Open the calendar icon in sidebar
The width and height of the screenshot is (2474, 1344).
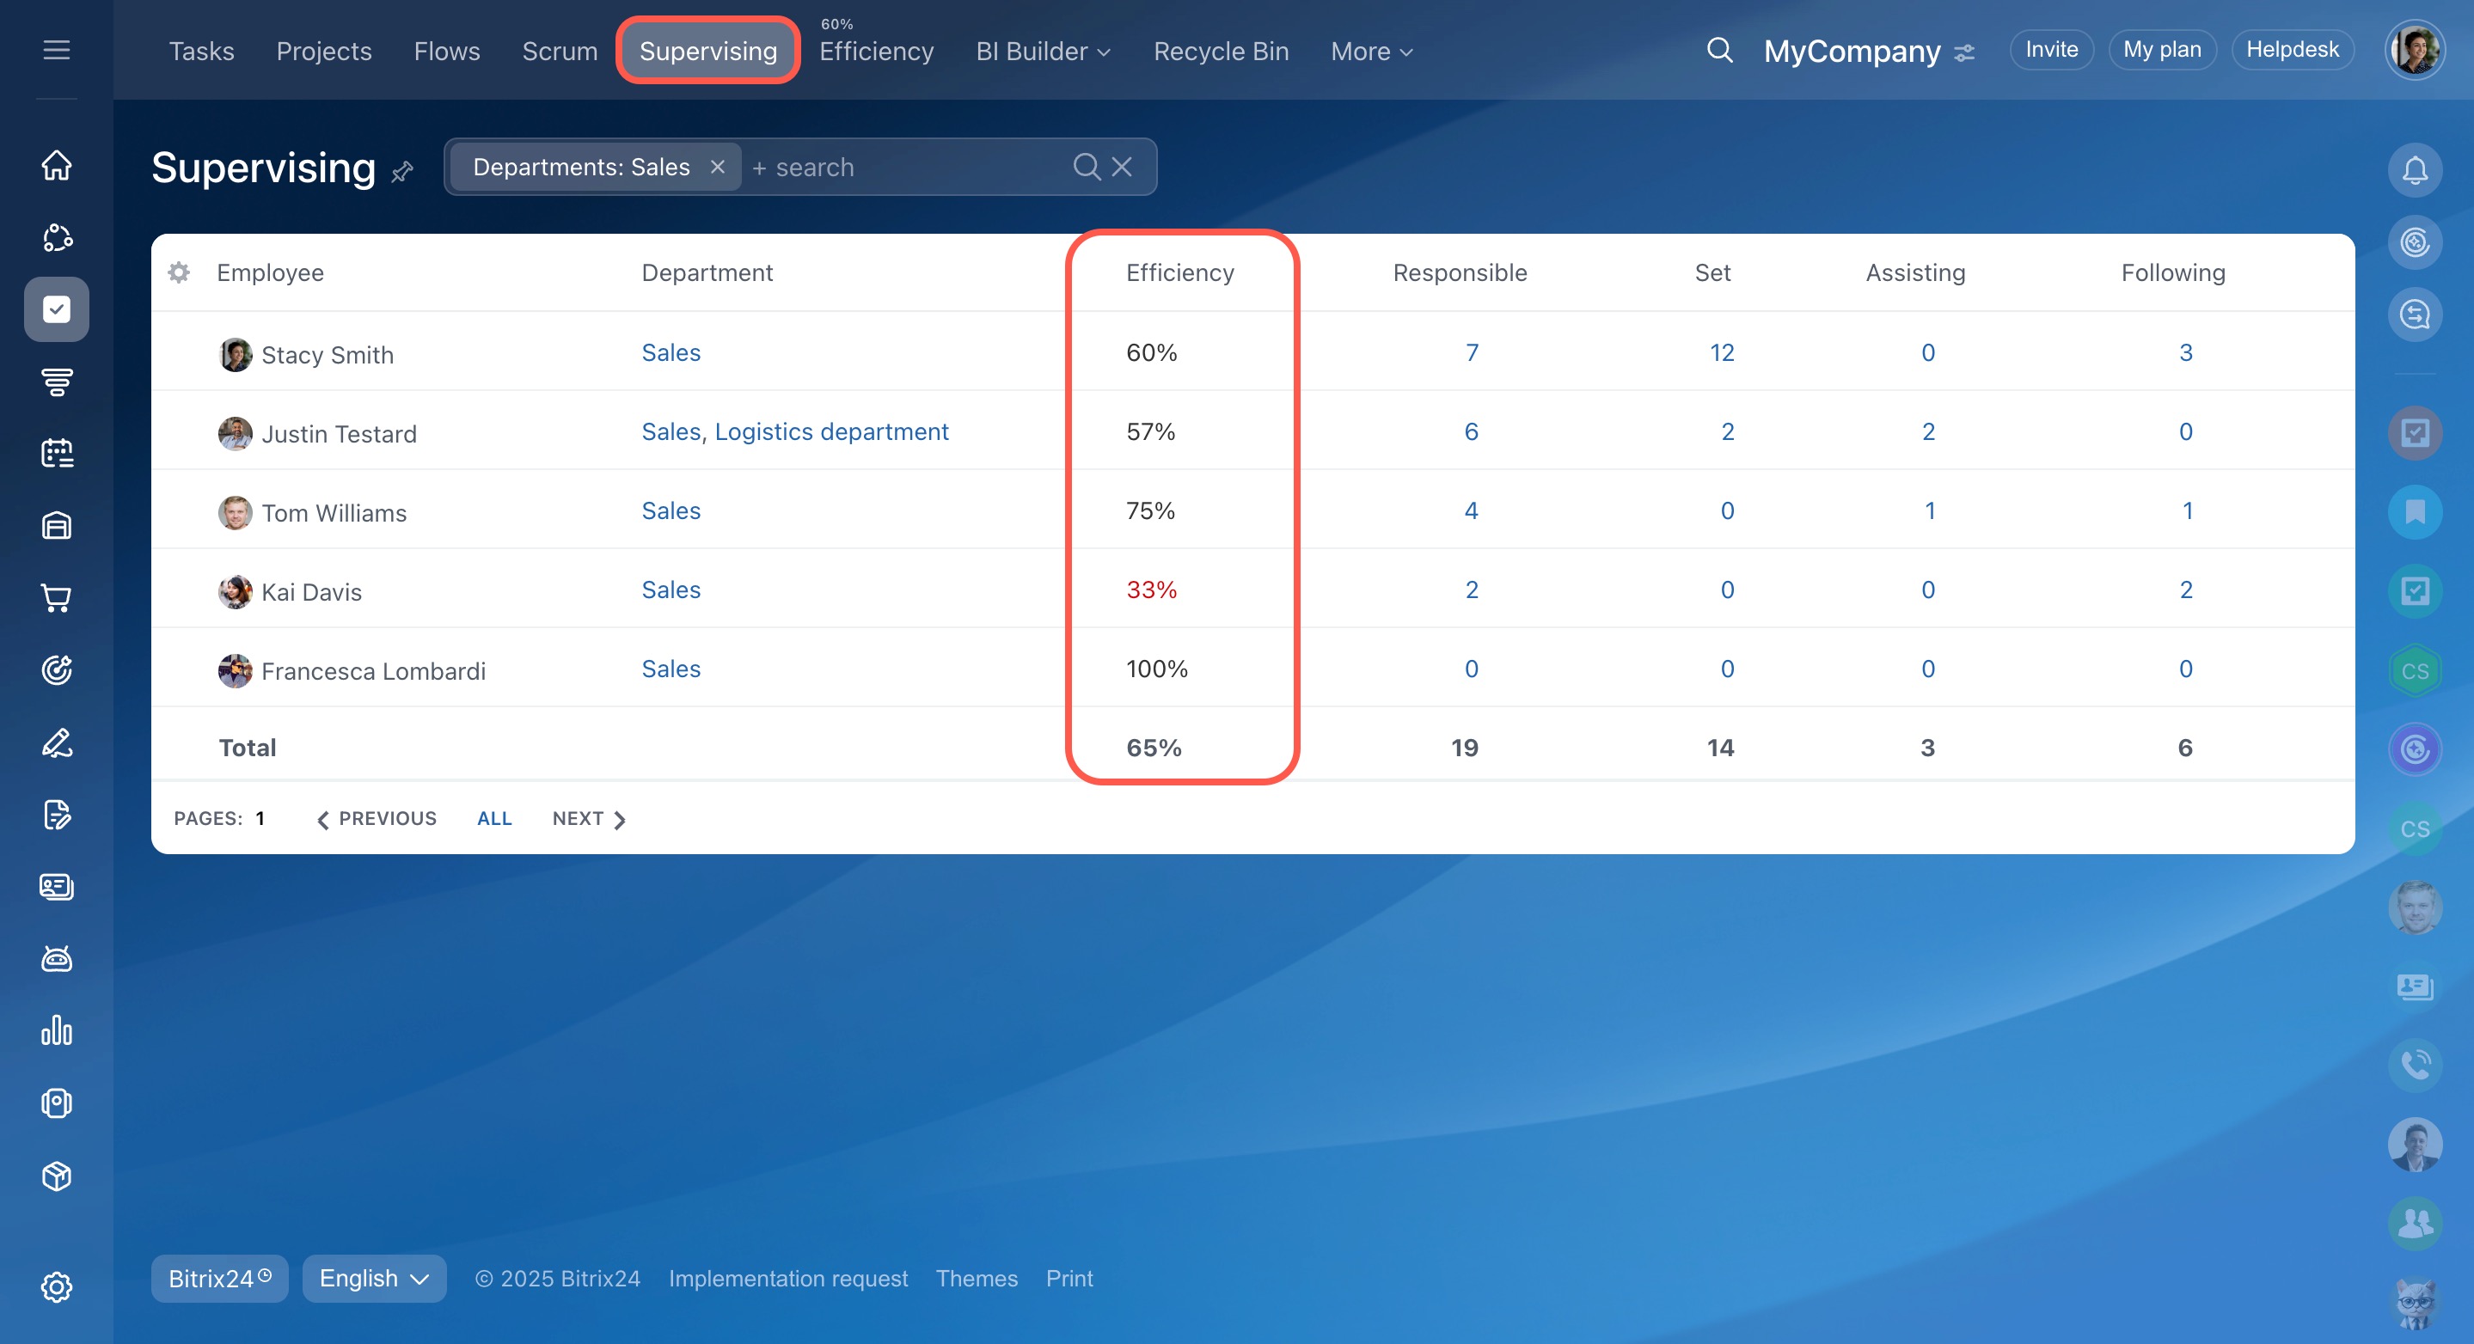tap(57, 453)
